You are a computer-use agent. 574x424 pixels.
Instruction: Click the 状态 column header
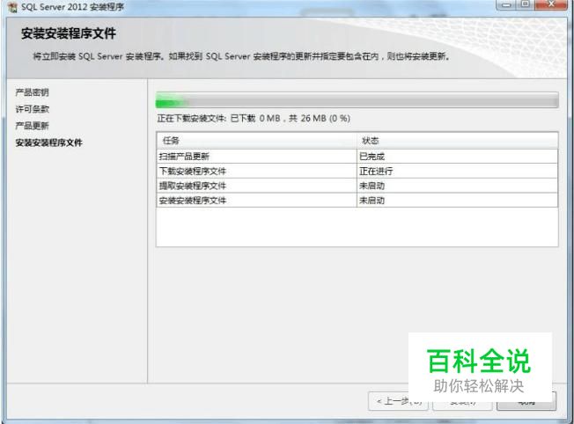pos(457,141)
